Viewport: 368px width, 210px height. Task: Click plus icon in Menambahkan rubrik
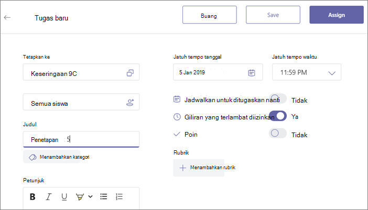pos(182,168)
